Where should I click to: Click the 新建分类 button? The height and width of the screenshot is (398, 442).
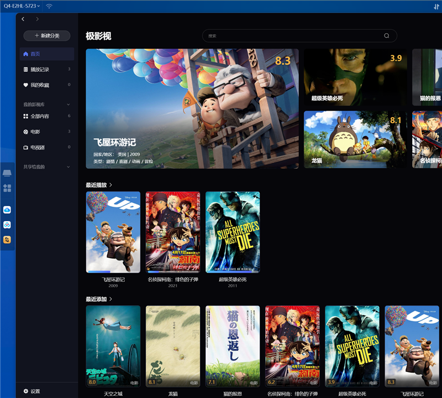coord(47,35)
